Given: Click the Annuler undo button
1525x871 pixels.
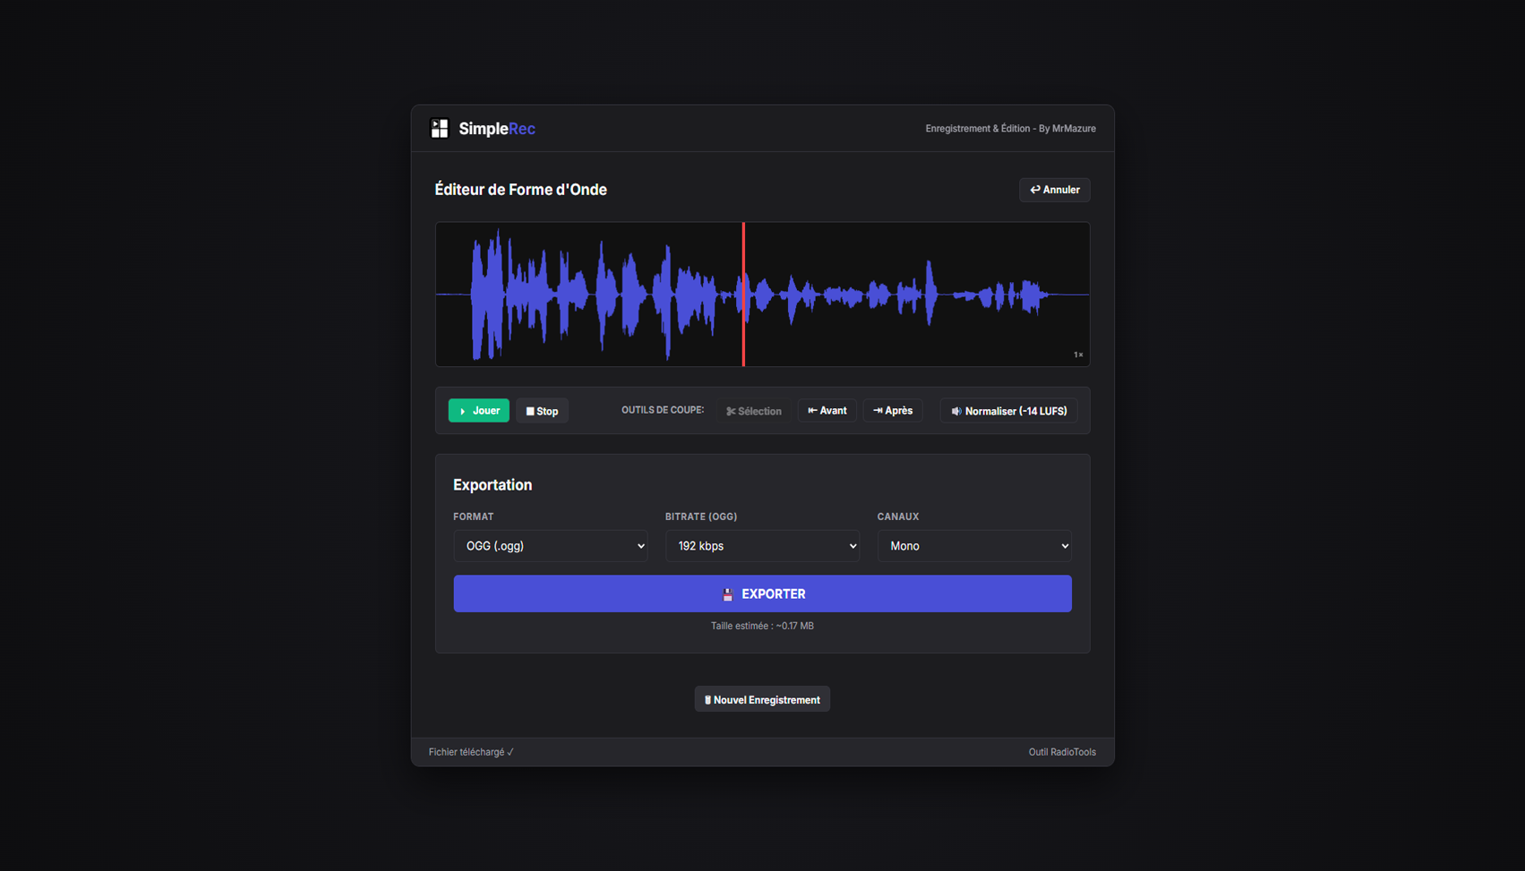Looking at the screenshot, I should point(1054,190).
